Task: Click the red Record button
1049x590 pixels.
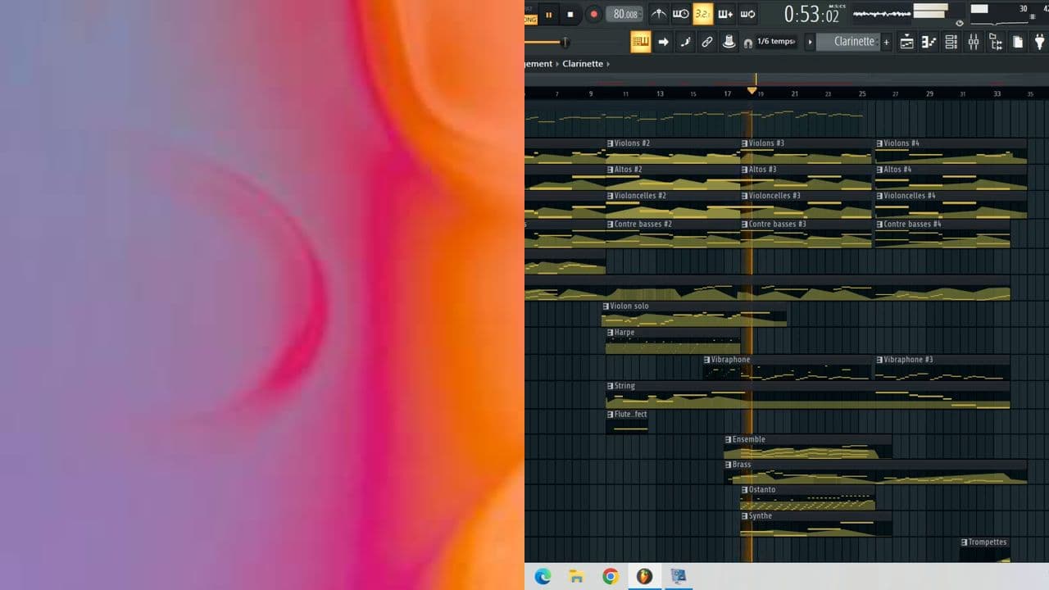Action: click(593, 14)
